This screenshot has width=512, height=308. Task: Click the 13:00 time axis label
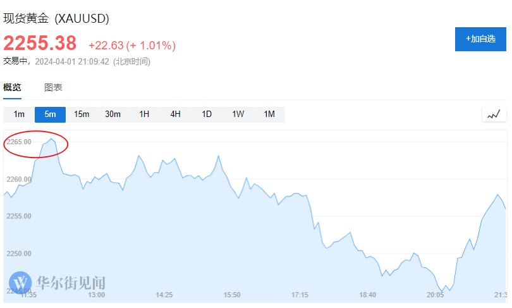click(96, 295)
